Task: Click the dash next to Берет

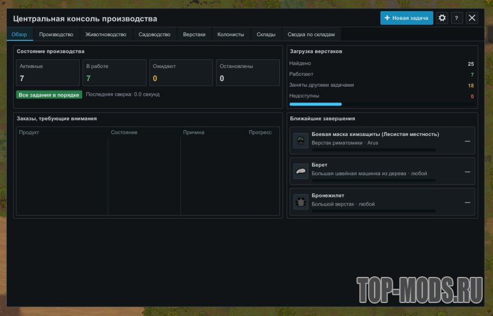Action: [x=467, y=172]
